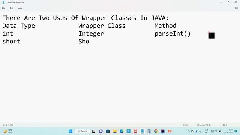Click the UTF-8 encoding status

click(x=224, y=125)
